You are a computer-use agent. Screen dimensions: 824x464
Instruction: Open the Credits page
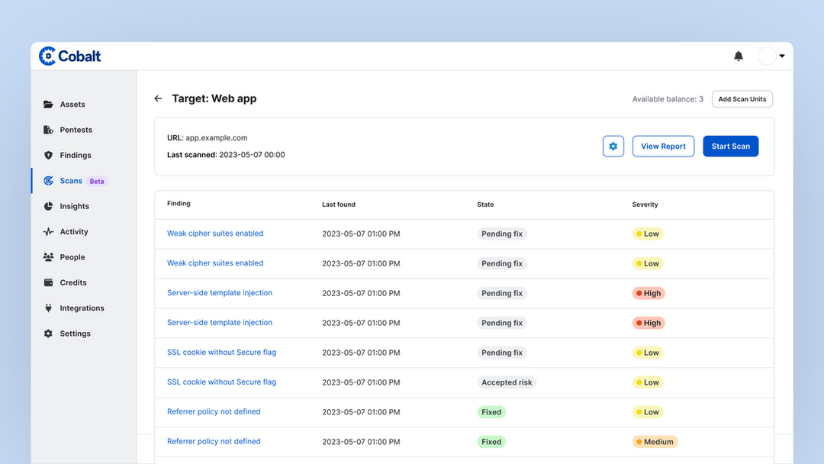tap(73, 282)
